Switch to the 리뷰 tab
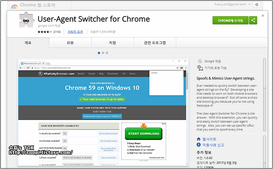 pyautogui.click(x=70, y=43)
